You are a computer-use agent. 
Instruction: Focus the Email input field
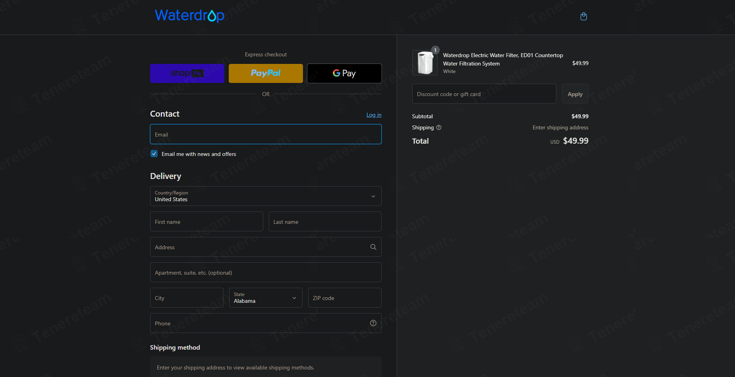[266, 134]
